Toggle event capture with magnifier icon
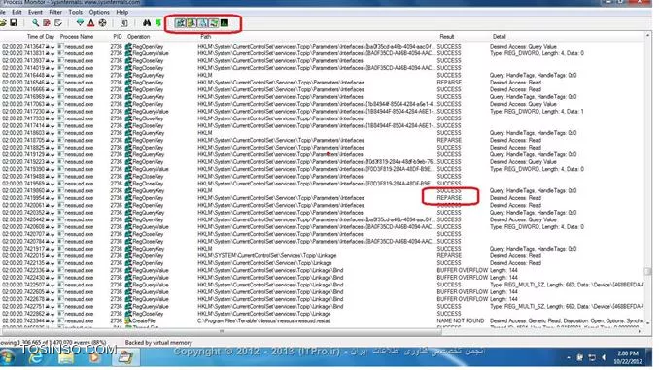 pyautogui.click(x=35, y=23)
